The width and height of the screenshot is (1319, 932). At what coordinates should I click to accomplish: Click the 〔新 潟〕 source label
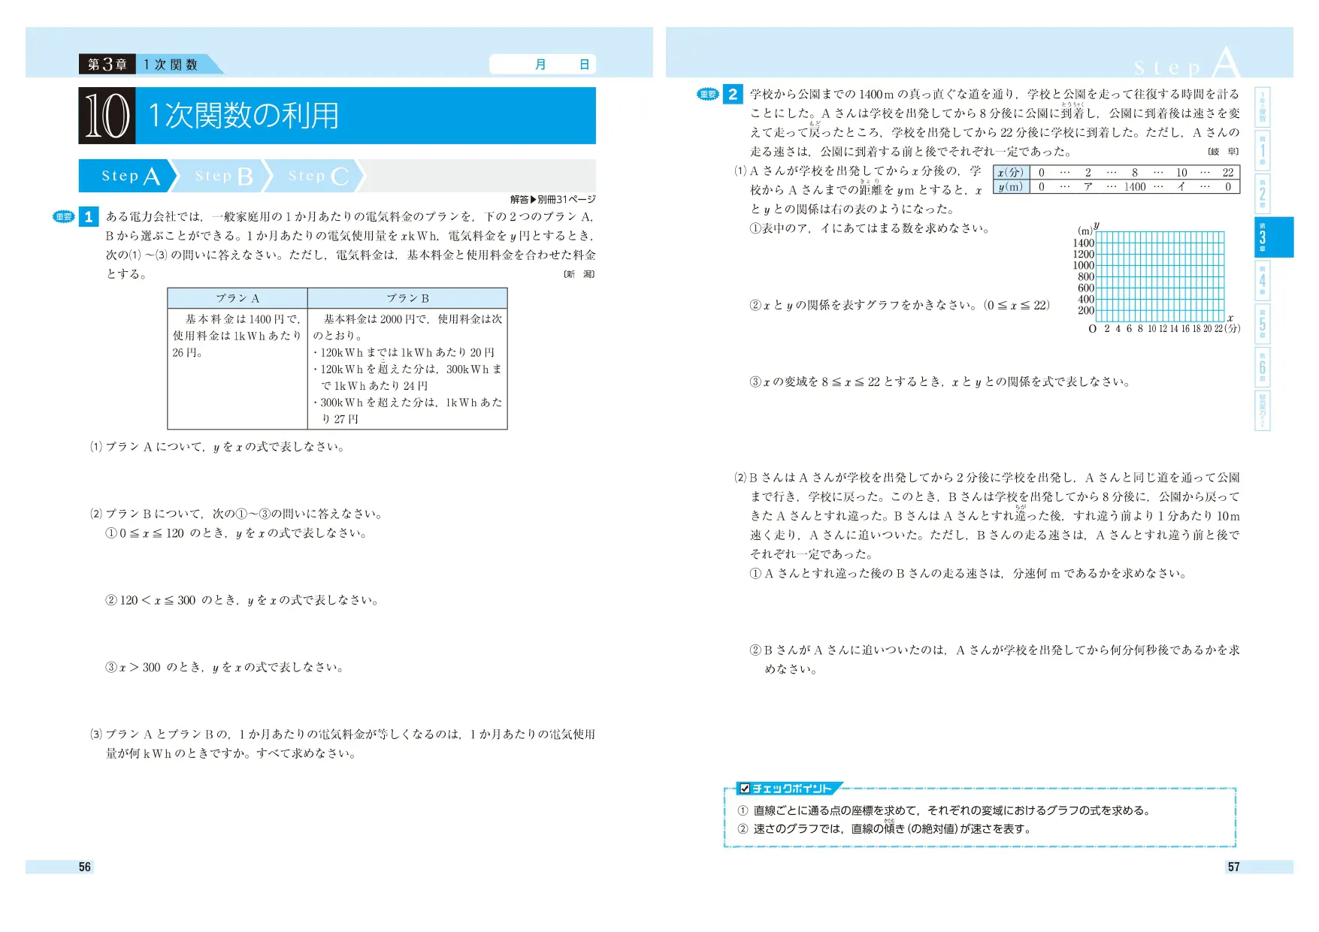[x=579, y=274]
